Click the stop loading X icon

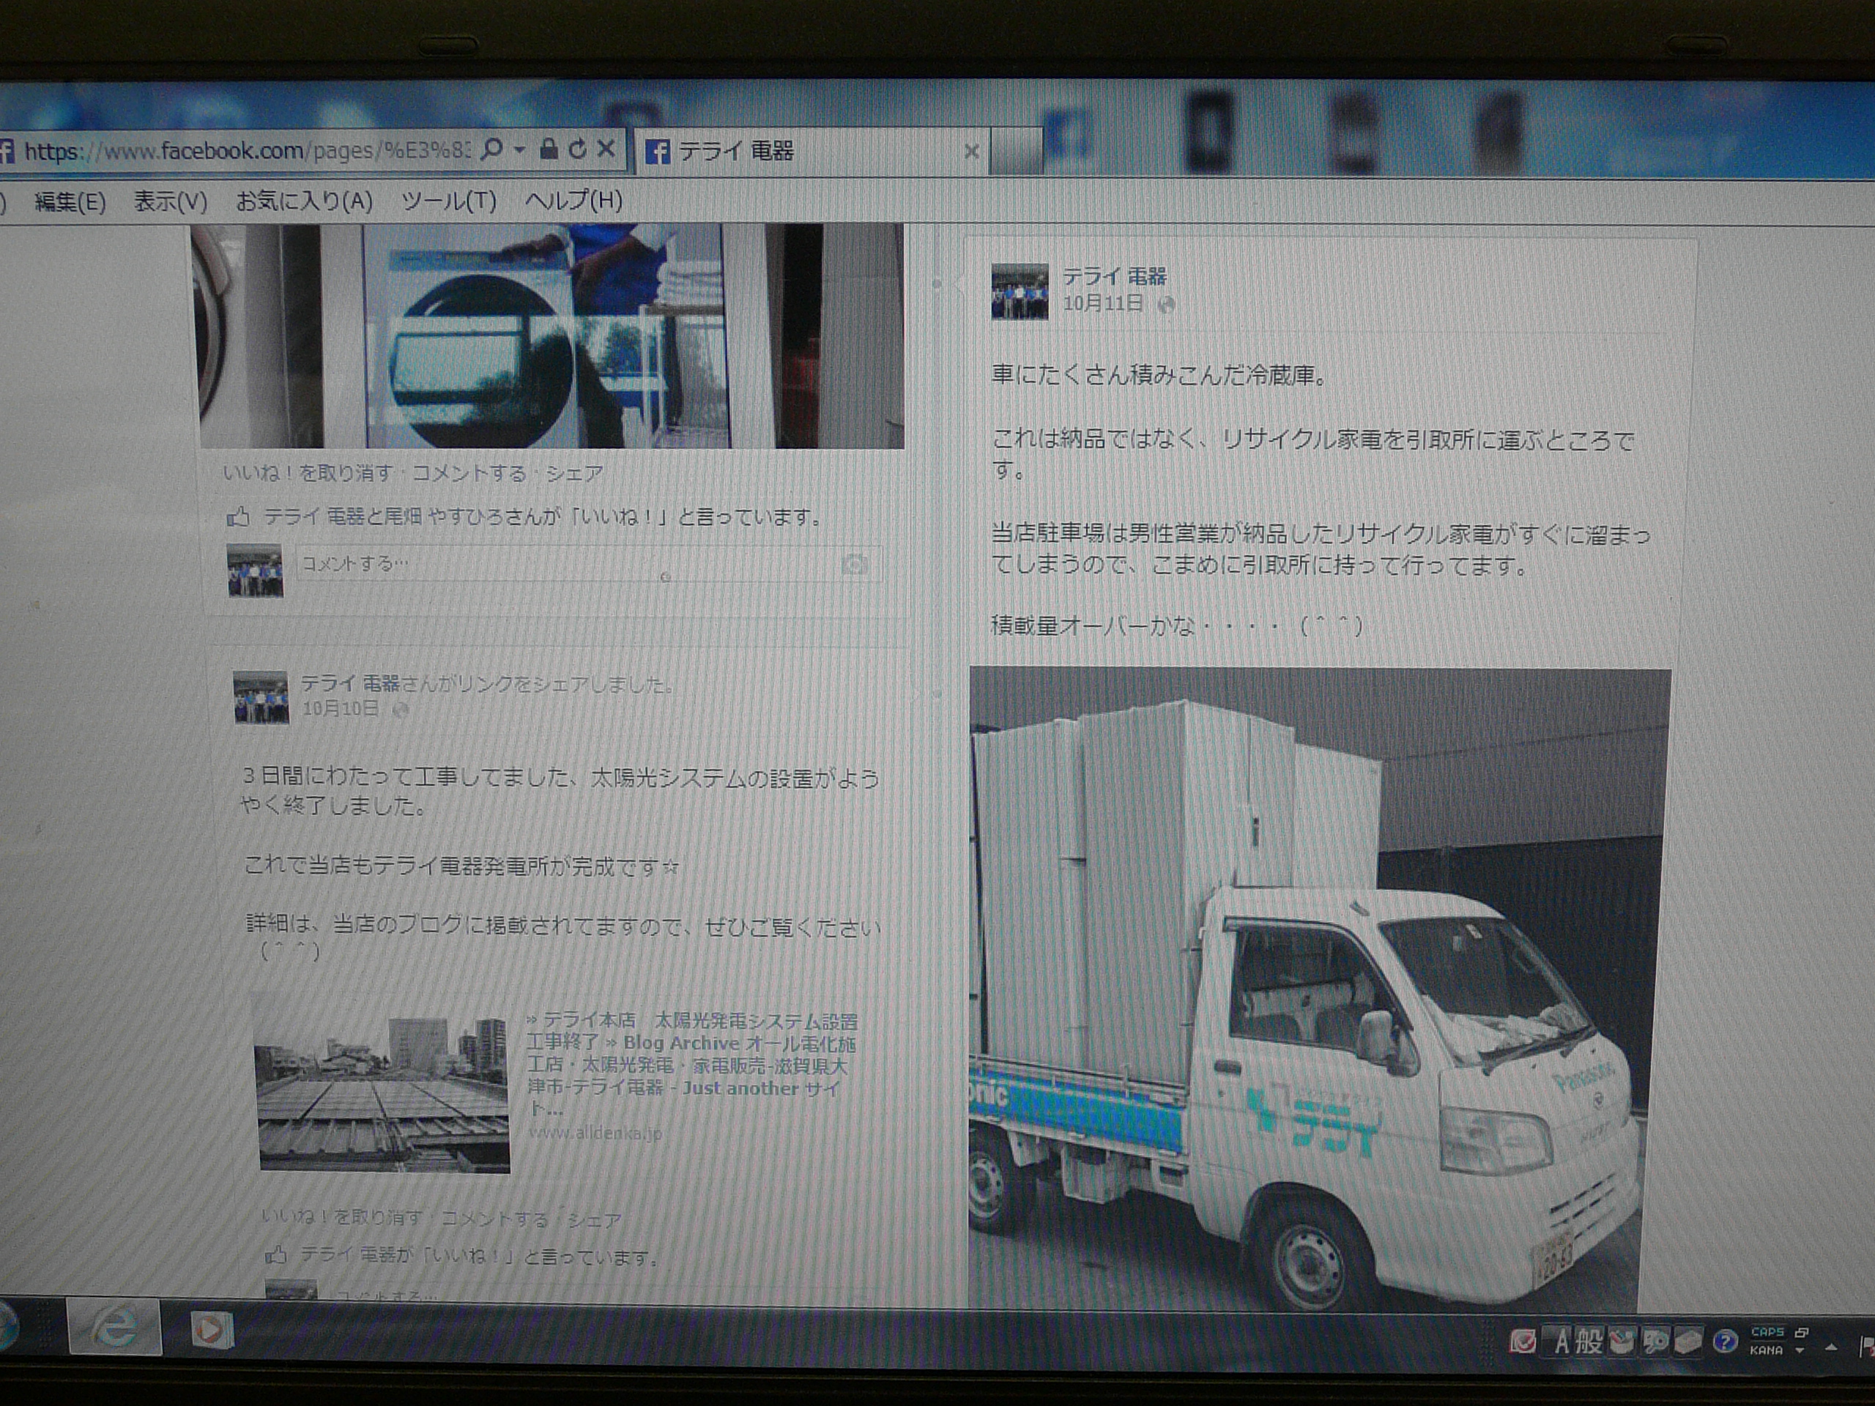pos(606,149)
